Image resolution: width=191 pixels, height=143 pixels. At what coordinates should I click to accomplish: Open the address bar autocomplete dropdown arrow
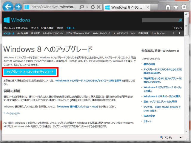[x=87, y=7]
